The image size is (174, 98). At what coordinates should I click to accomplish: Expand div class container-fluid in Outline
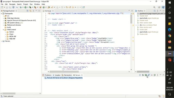tap(136, 25)
